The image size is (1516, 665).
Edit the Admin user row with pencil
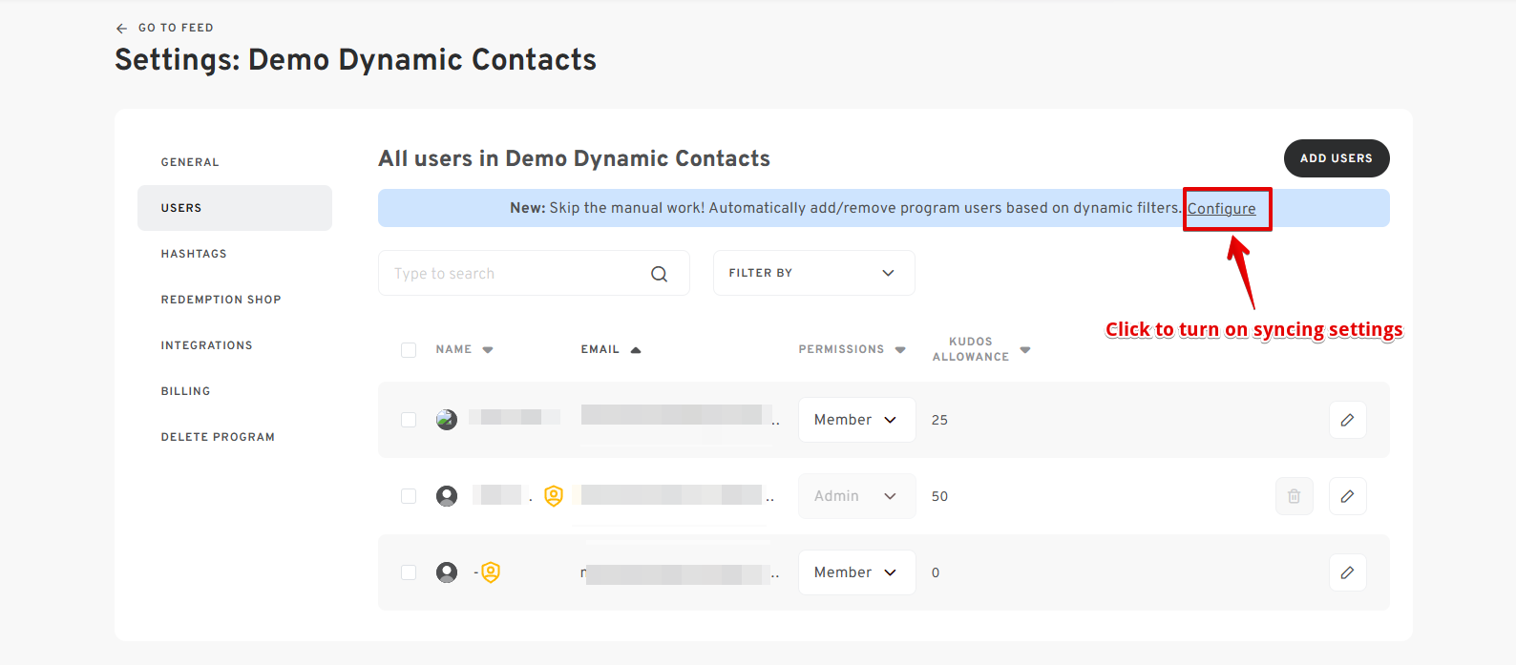pos(1347,496)
